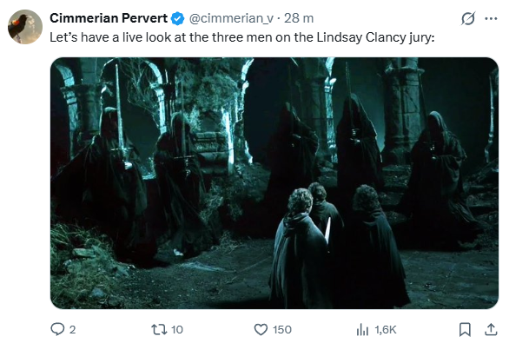Click the reply count of 2
The width and height of the screenshot is (509, 343).
pos(72,330)
